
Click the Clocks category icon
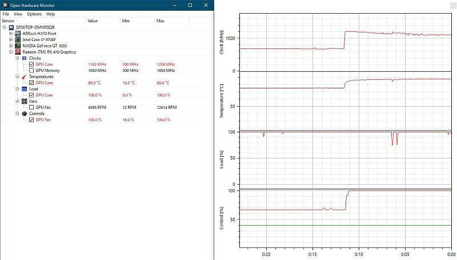coord(24,58)
